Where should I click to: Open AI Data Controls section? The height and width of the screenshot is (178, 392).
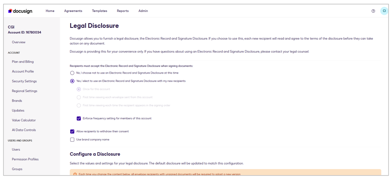pyautogui.click(x=24, y=130)
